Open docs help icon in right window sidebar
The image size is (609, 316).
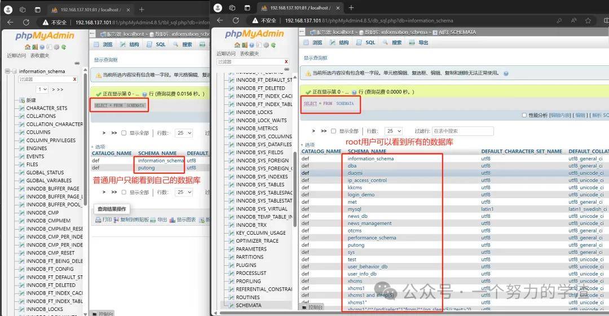pos(251,45)
